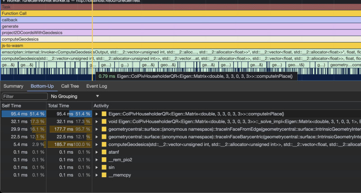This screenshot has height=193, width=361.
Task: Sort by the Self Time column header
Action: [13, 106]
